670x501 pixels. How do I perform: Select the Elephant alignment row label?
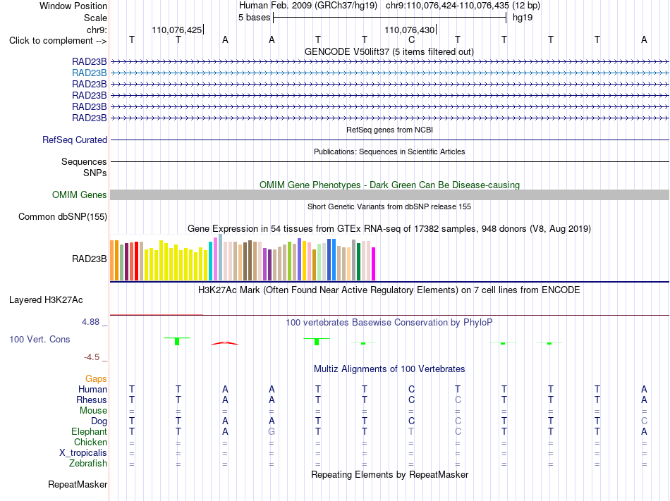(x=89, y=432)
